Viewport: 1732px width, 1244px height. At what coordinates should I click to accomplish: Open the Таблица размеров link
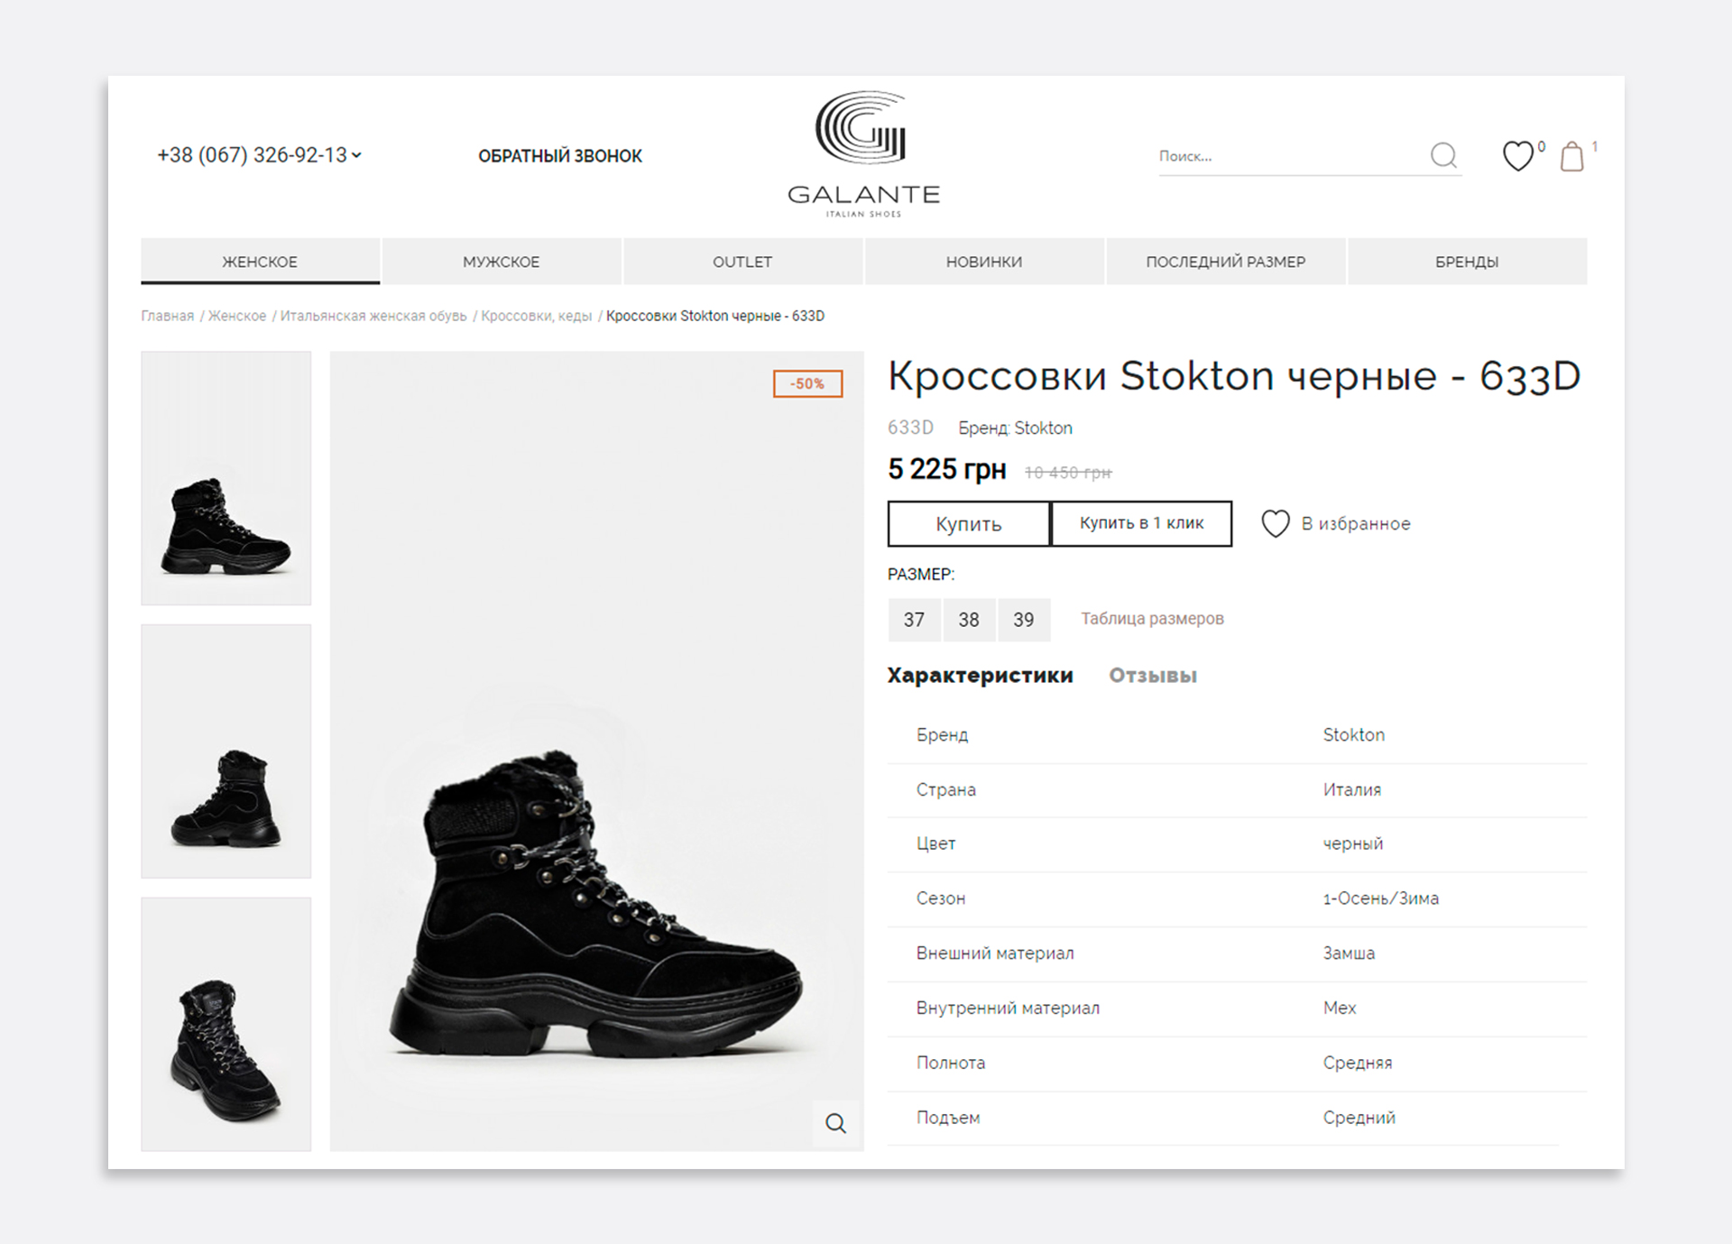pyautogui.click(x=1152, y=619)
